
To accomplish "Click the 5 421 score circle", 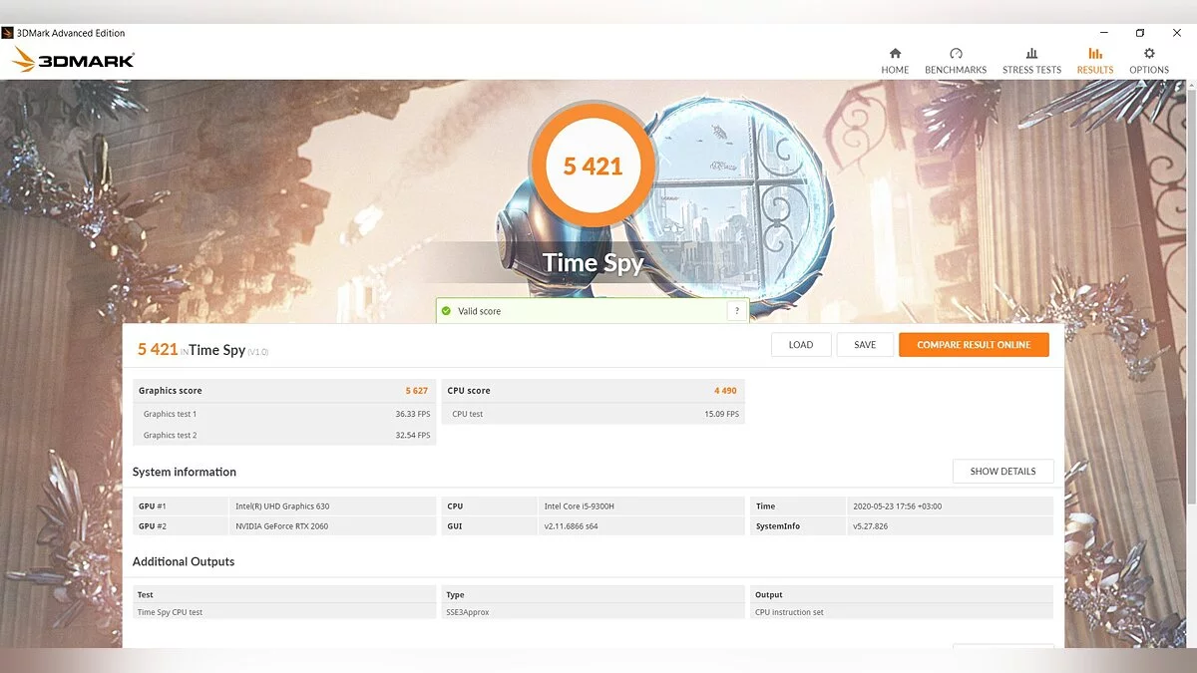I will [593, 166].
